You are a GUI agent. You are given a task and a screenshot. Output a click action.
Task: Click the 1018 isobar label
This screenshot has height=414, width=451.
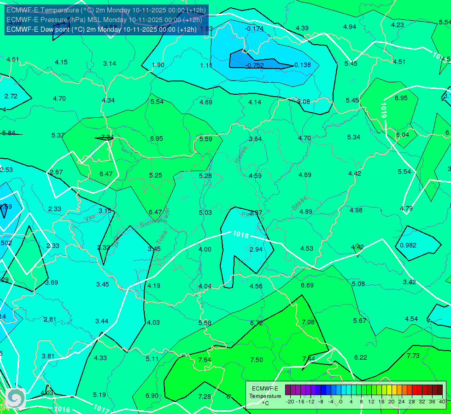(x=241, y=235)
